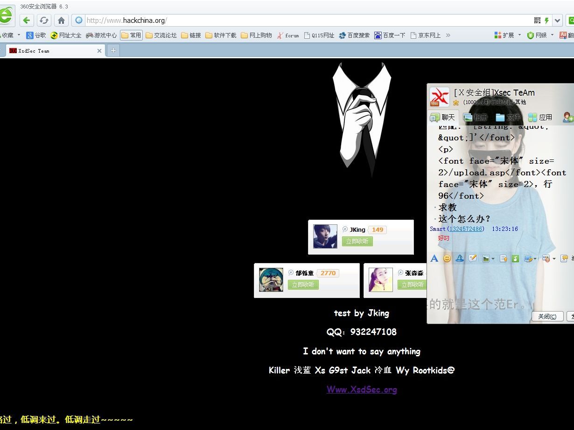
Task: Open the forum bookmark
Action: click(x=288, y=35)
